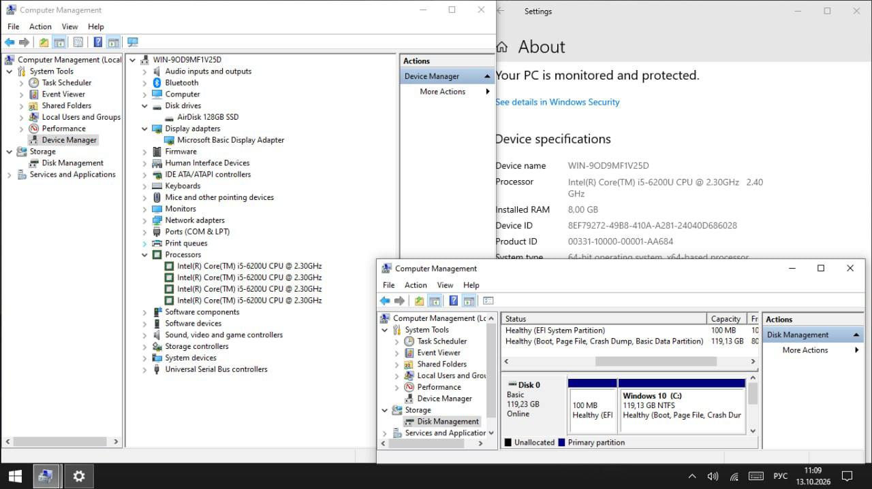Image resolution: width=872 pixels, height=489 pixels.
Task: Expand the Network adapters node
Action: [x=144, y=220]
